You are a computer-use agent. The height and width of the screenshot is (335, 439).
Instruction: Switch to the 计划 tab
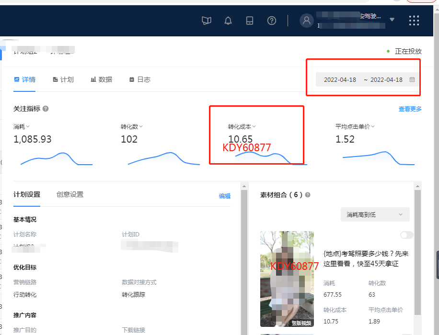click(63, 80)
